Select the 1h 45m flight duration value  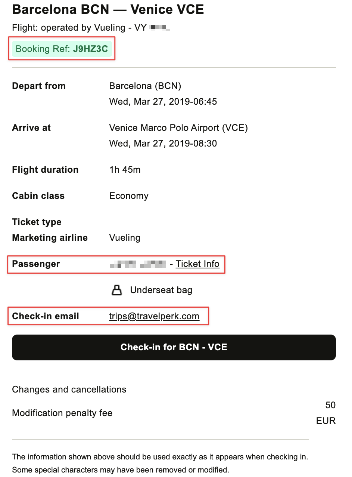125,170
